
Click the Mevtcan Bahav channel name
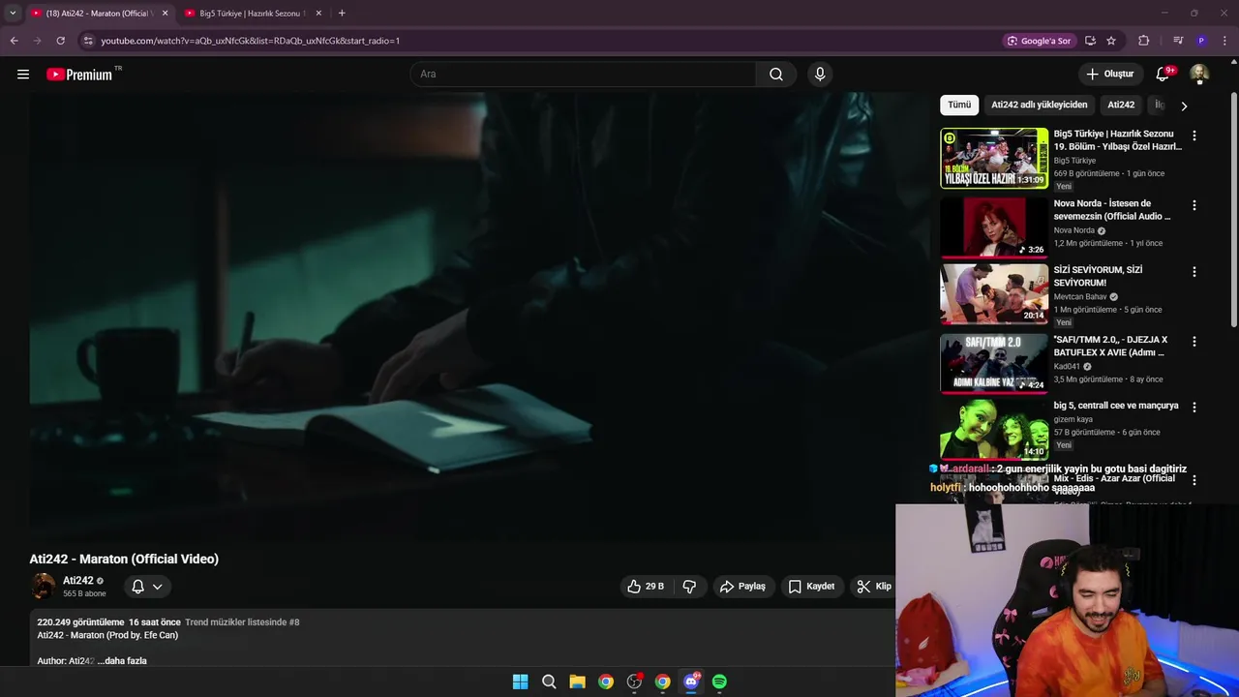(x=1080, y=297)
